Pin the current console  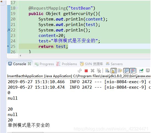141,71
